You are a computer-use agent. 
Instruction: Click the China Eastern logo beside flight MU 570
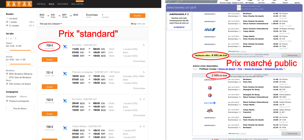(x=209, y=88)
